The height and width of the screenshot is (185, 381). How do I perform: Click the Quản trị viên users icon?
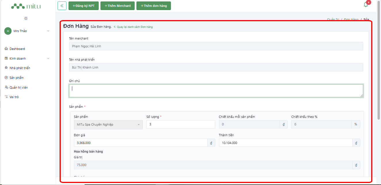pos(6,87)
